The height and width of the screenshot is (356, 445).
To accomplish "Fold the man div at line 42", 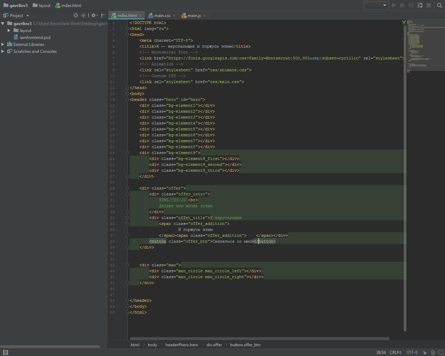I will [x=127, y=265].
